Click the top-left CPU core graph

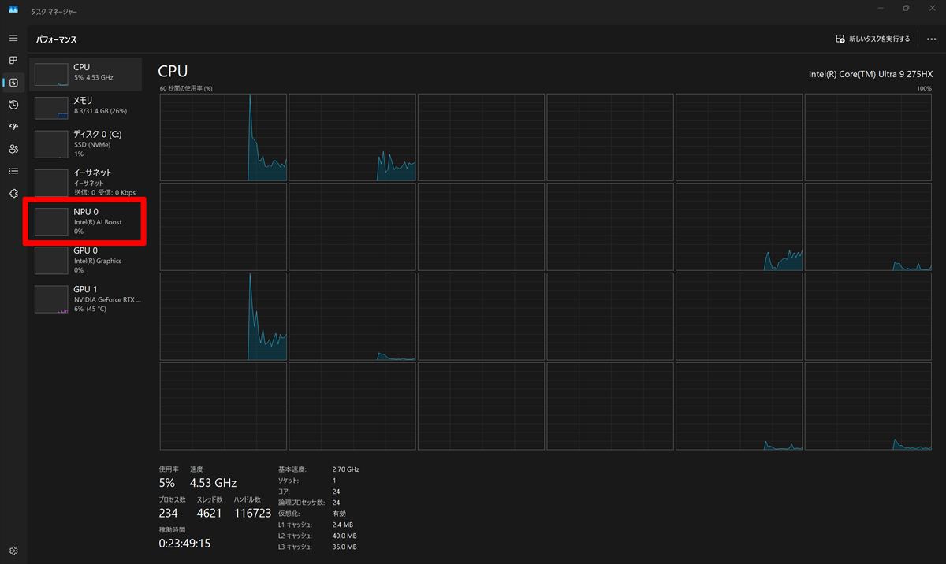point(223,137)
